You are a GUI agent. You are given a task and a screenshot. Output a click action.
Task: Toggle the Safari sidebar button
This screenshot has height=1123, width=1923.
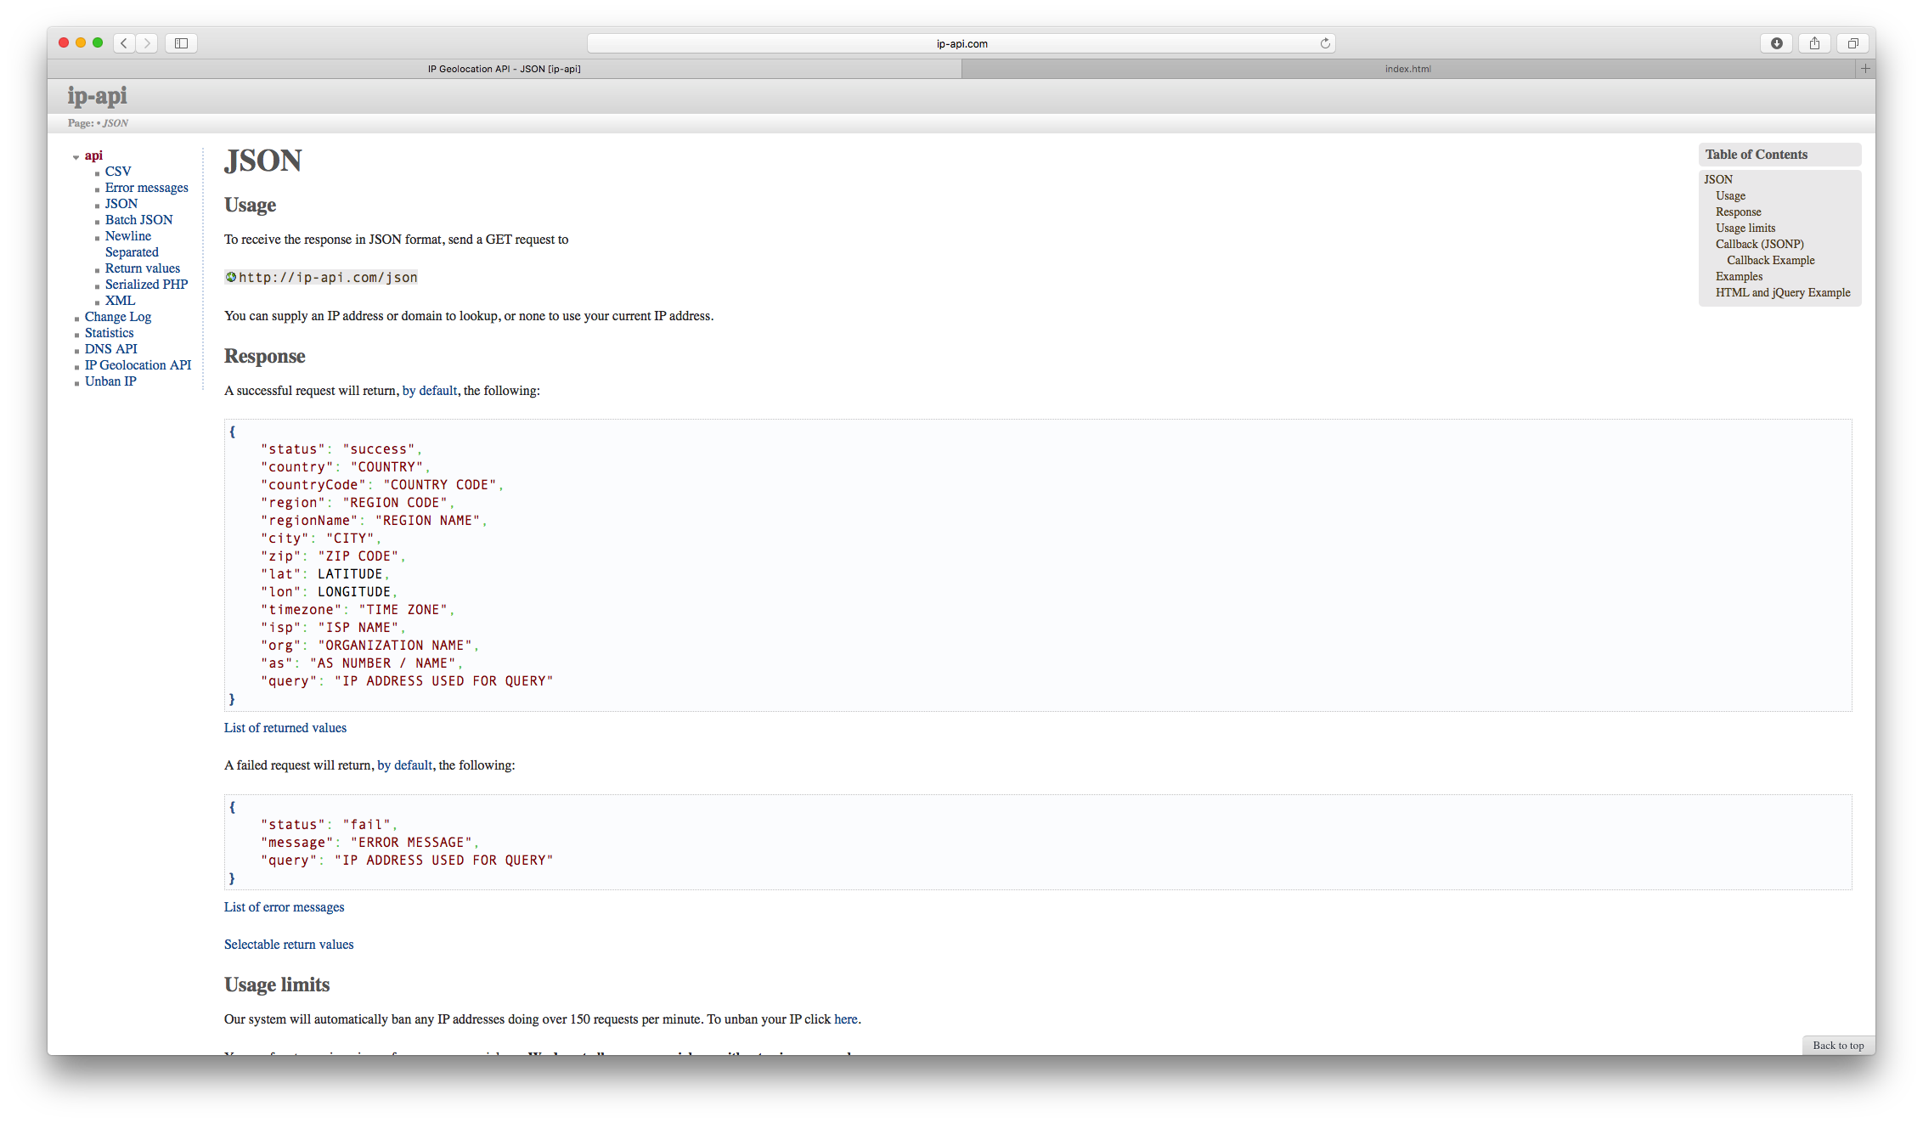(x=181, y=43)
